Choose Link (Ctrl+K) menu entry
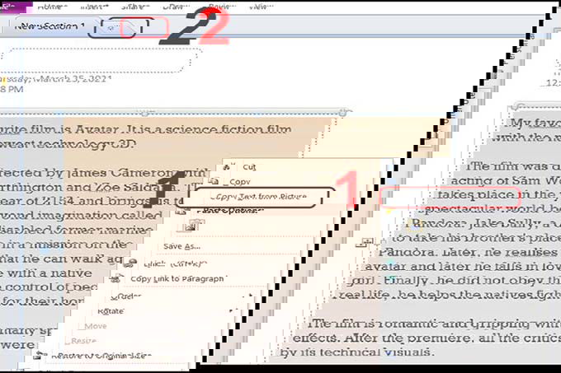This screenshot has width=561, height=373. 175,264
